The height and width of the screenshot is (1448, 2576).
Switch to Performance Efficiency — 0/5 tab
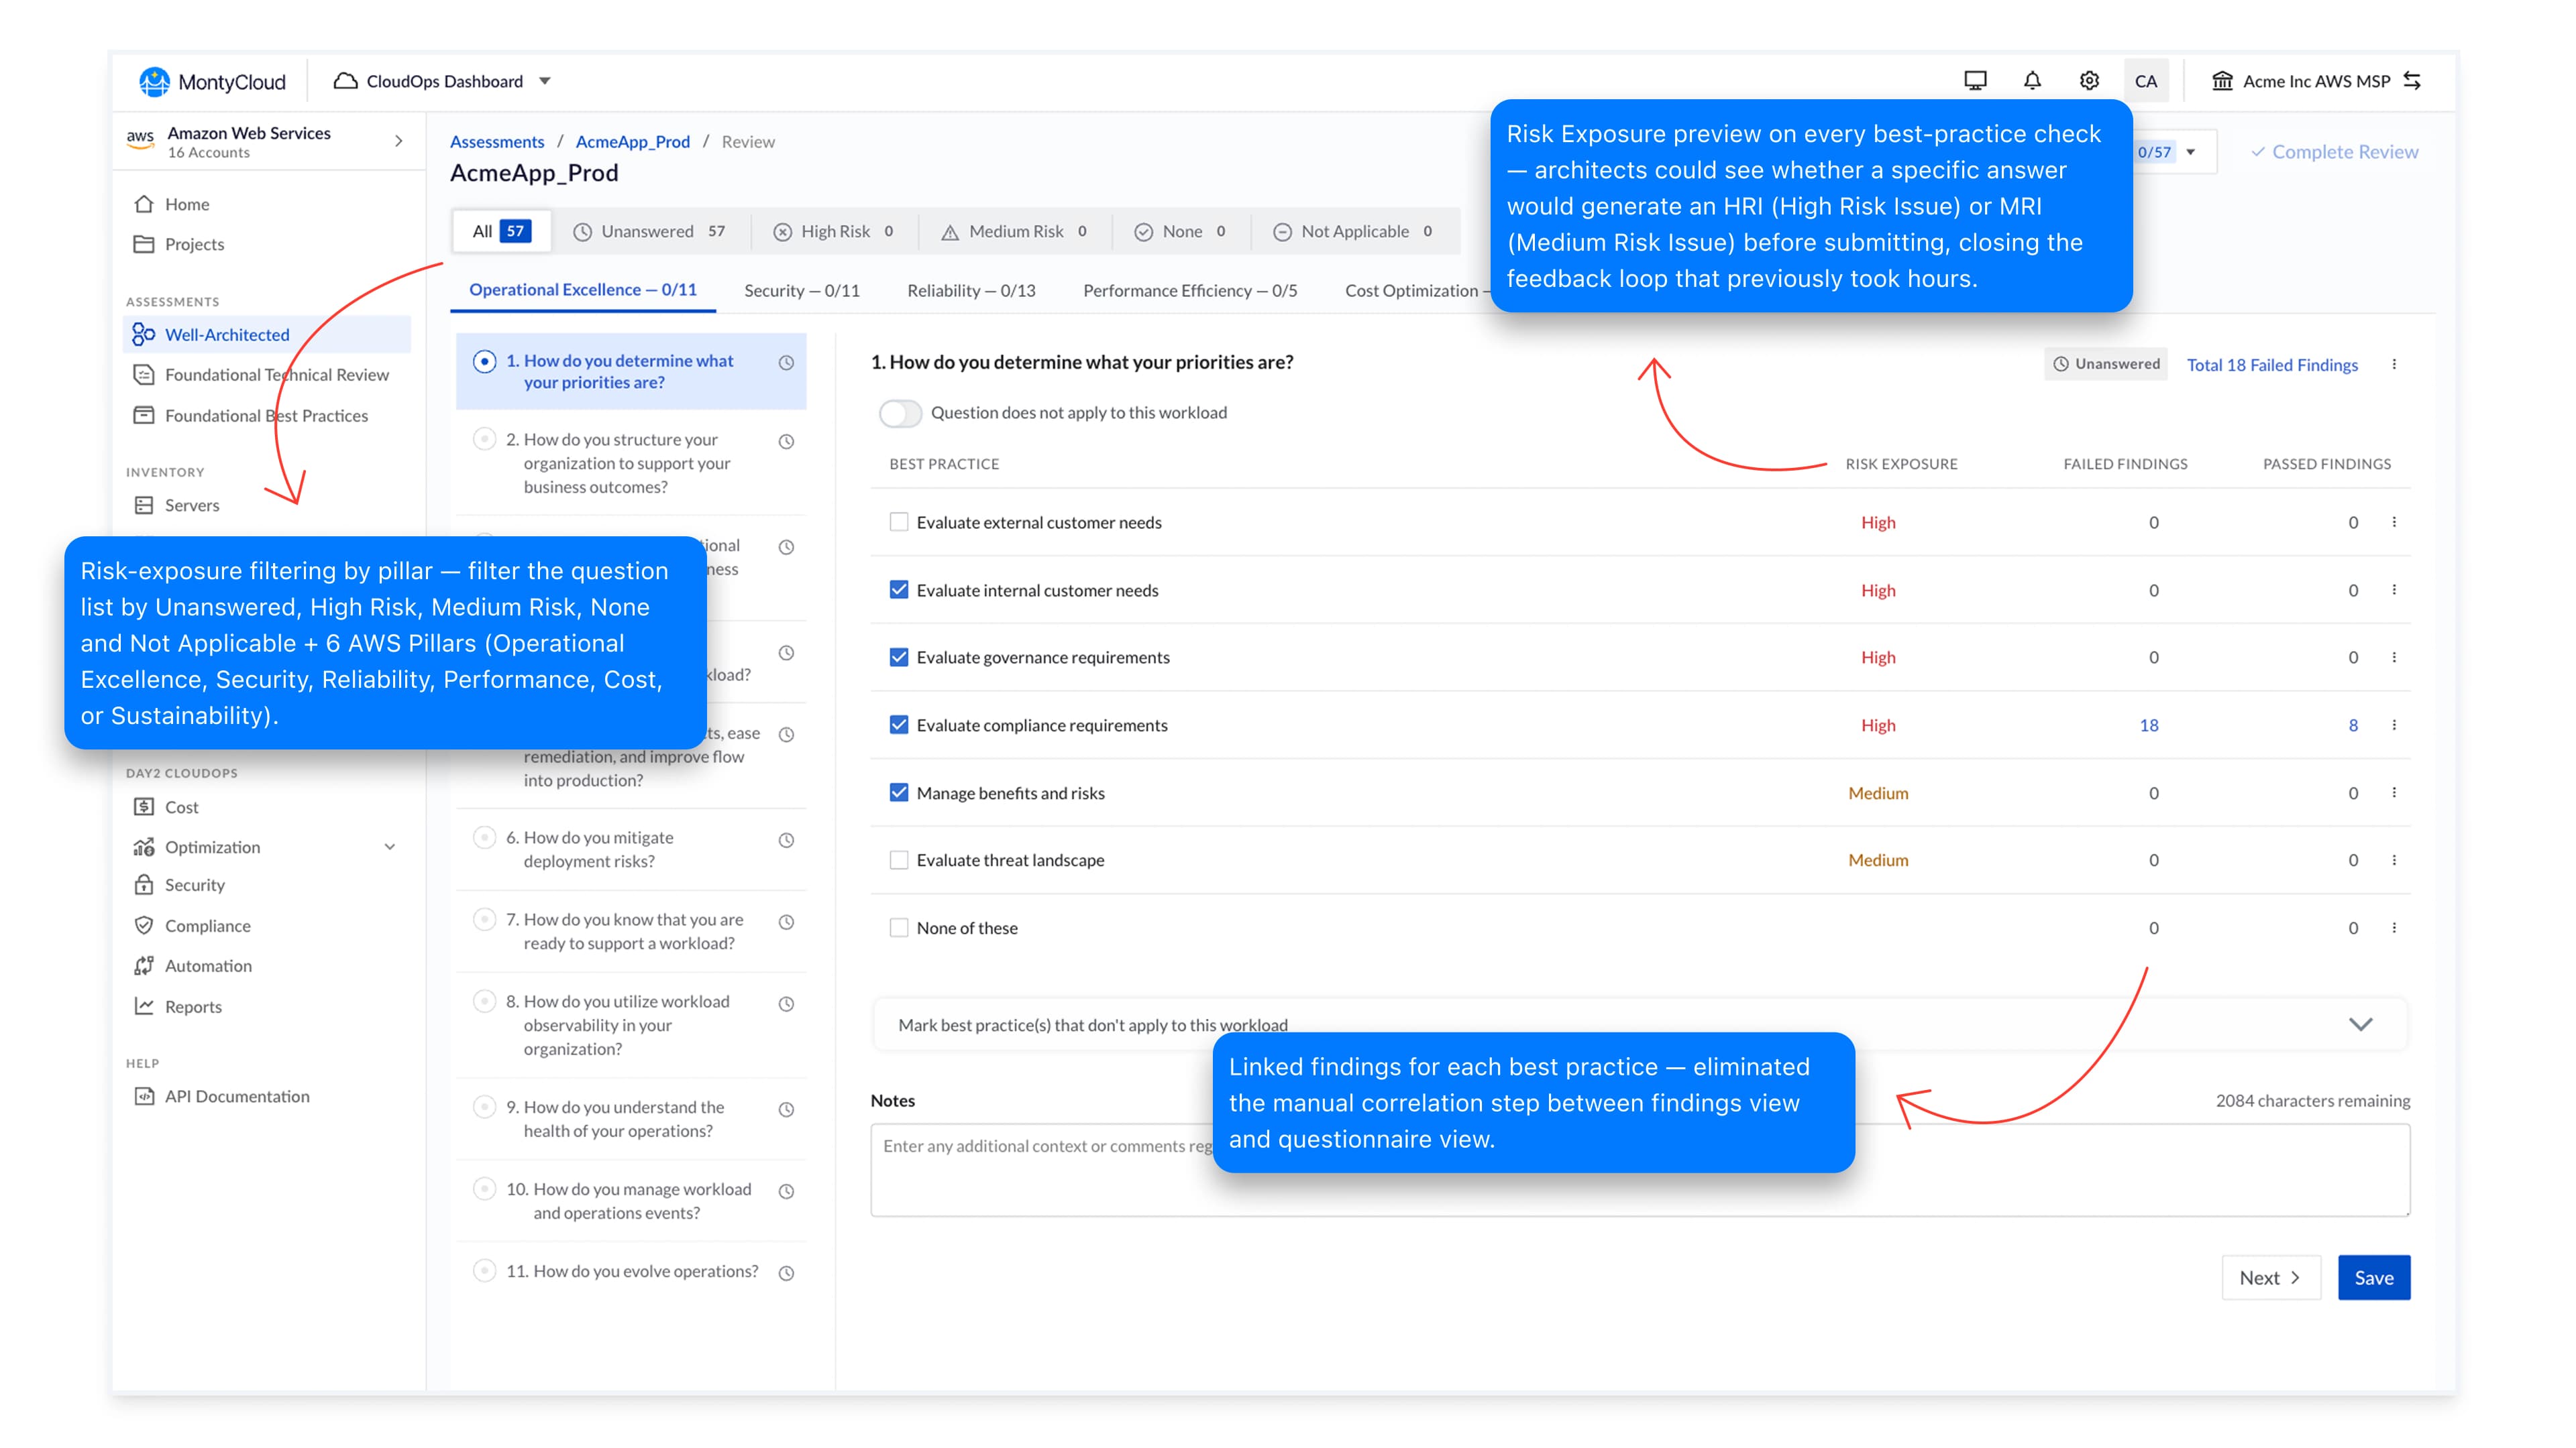pyautogui.click(x=1190, y=291)
